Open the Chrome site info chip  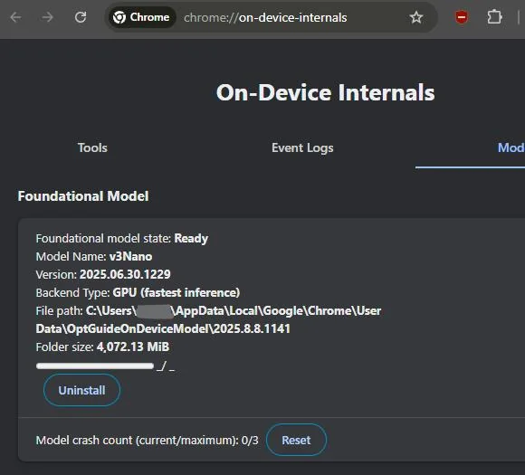pos(141,17)
